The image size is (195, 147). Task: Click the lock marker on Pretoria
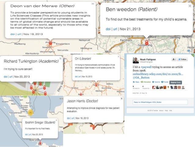(x=50, y=43)
